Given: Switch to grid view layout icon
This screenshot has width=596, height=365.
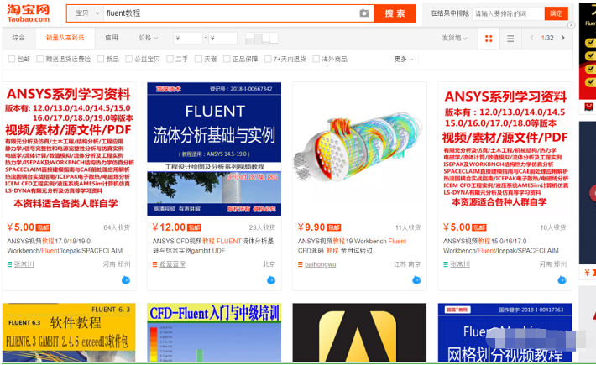Looking at the screenshot, I should pyautogui.click(x=489, y=38).
